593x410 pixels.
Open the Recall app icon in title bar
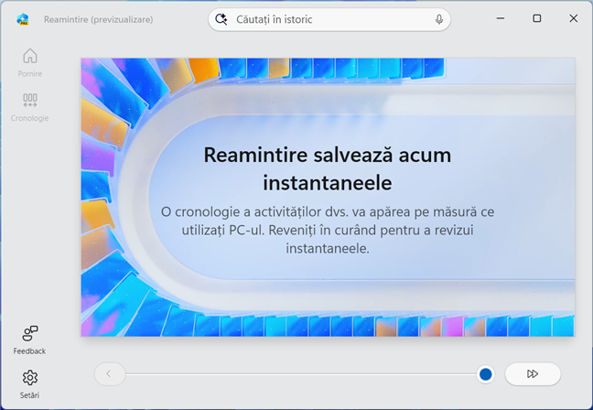pos(23,19)
